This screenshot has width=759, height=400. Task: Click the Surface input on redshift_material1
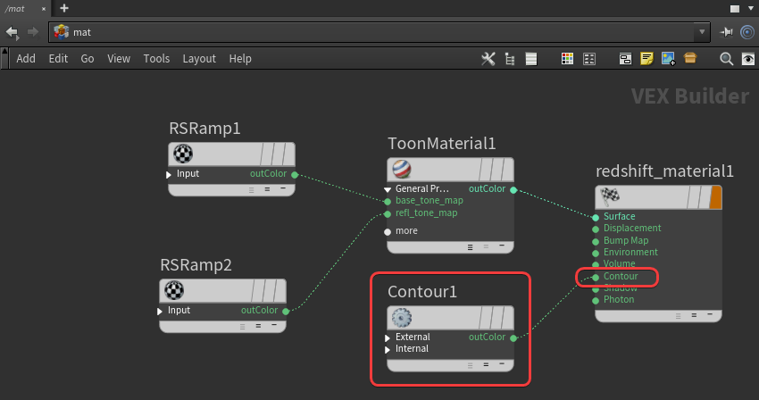(x=596, y=218)
